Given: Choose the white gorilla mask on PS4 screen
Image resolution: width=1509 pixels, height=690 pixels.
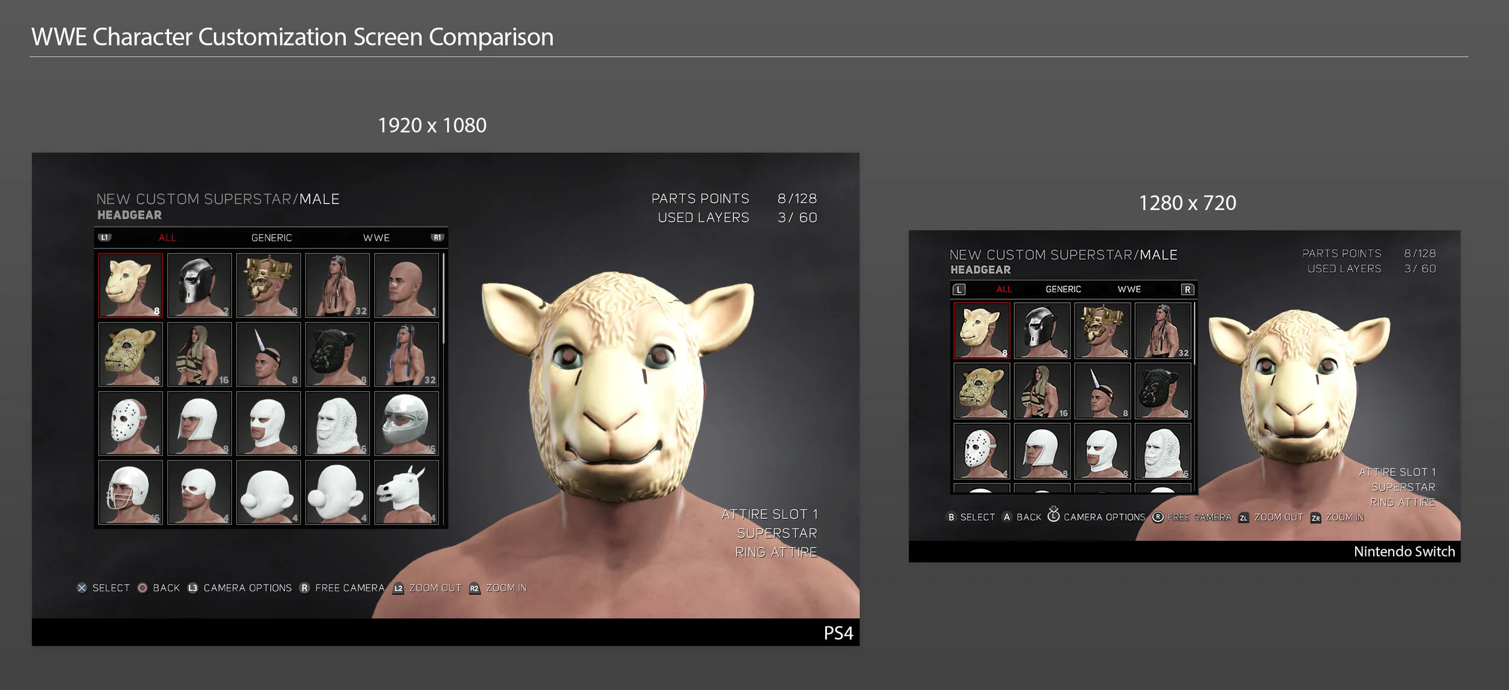Looking at the screenshot, I should click(337, 423).
